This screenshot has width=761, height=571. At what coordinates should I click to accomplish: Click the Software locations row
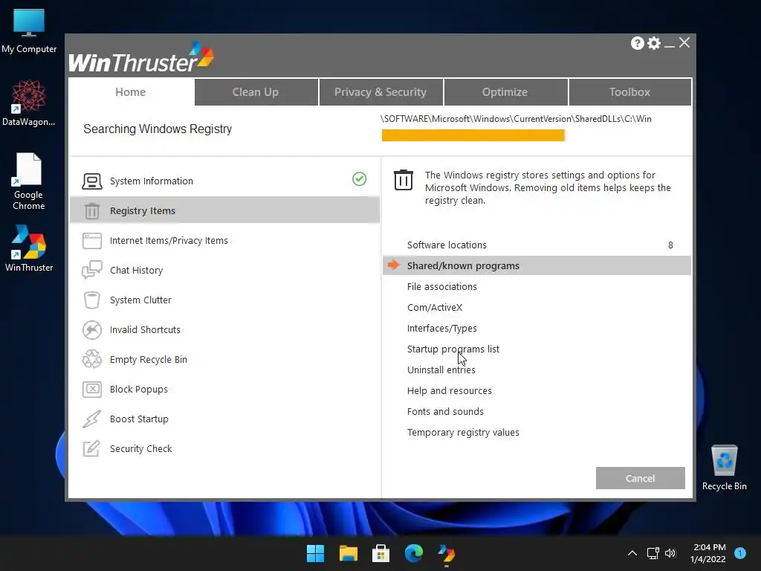point(537,245)
